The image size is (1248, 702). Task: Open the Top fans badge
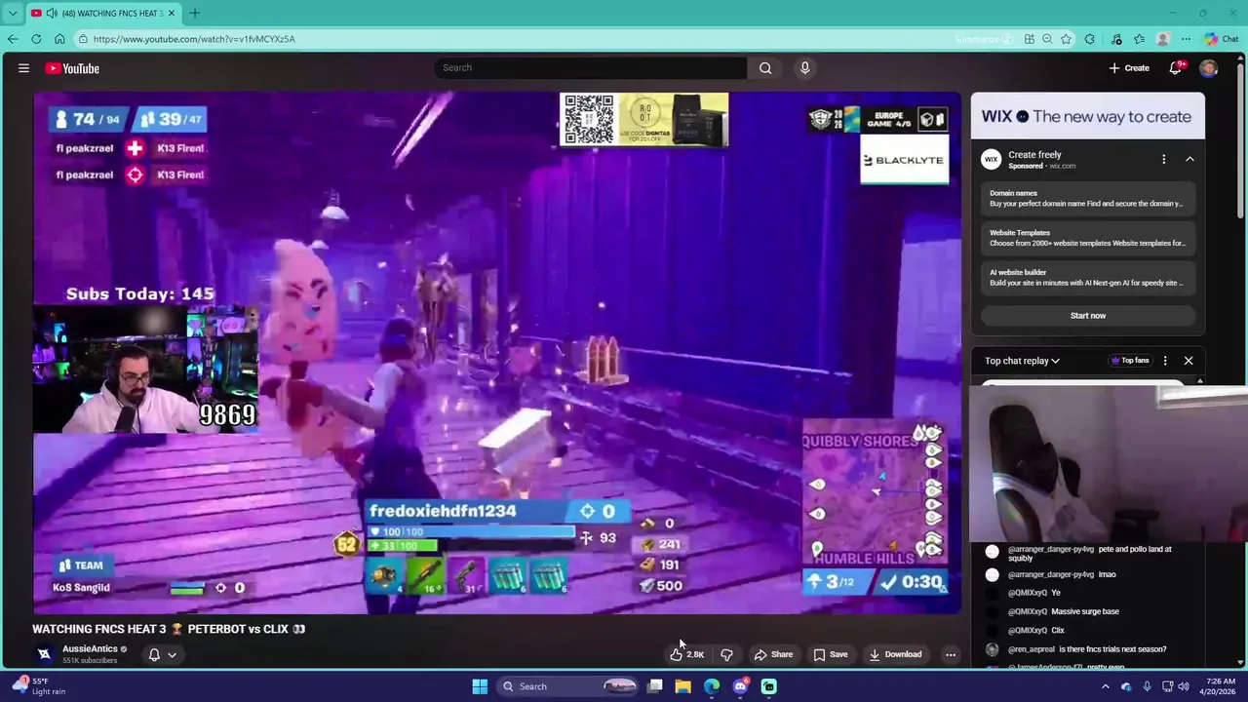[x=1129, y=361]
